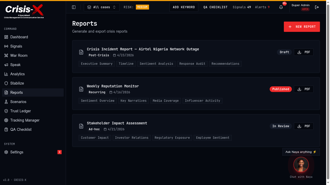330x185 pixels.
Task: Select the Key Narratives tag
Action: (x=134, y=101)
